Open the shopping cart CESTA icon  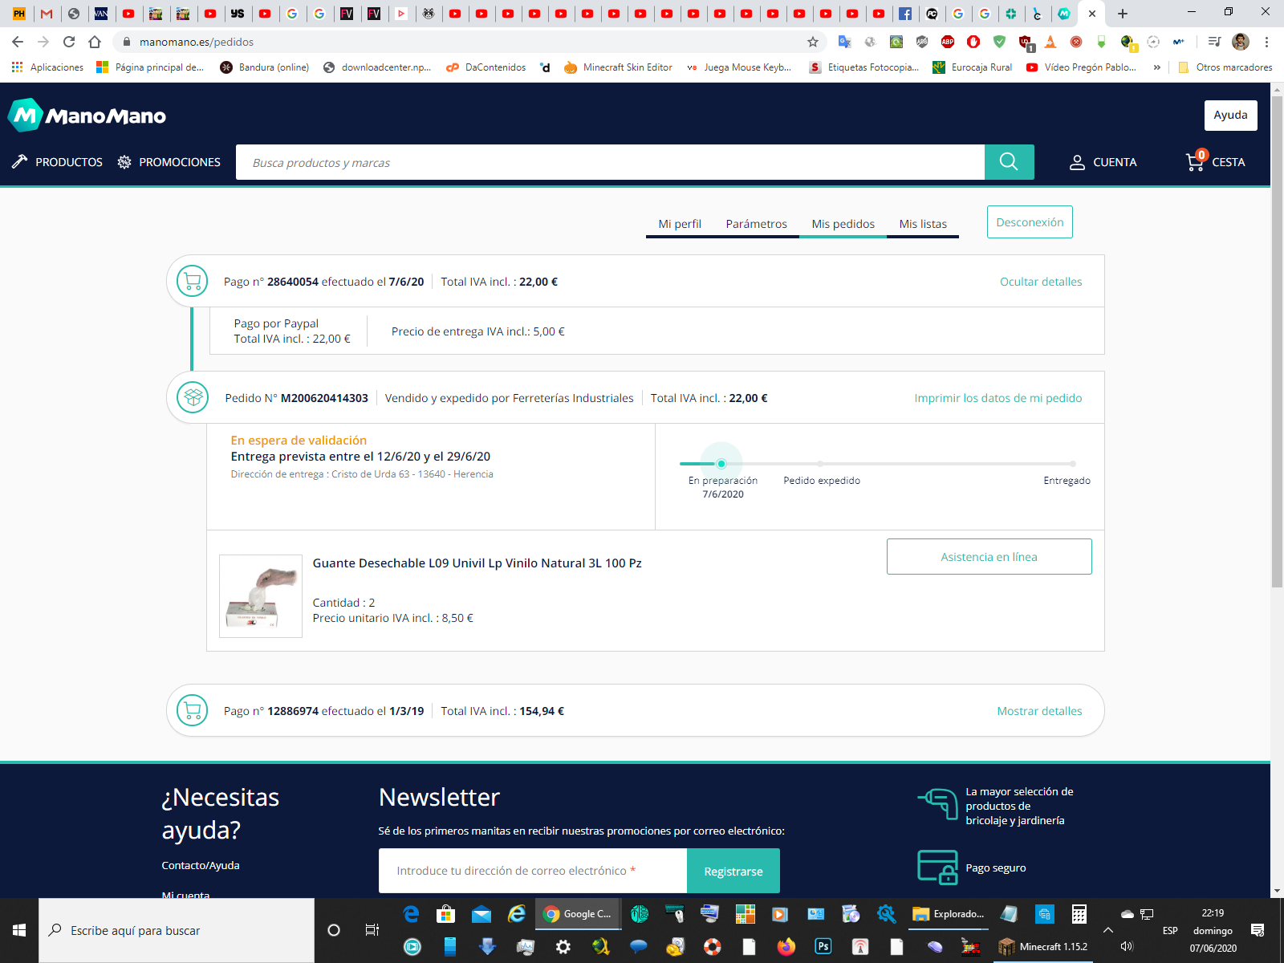click(x=1195, y=161)
